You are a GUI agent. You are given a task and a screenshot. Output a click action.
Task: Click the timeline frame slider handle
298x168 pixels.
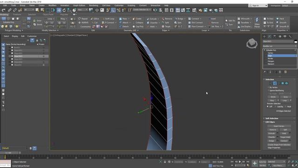pyautogui.click(x=9, y=153)
